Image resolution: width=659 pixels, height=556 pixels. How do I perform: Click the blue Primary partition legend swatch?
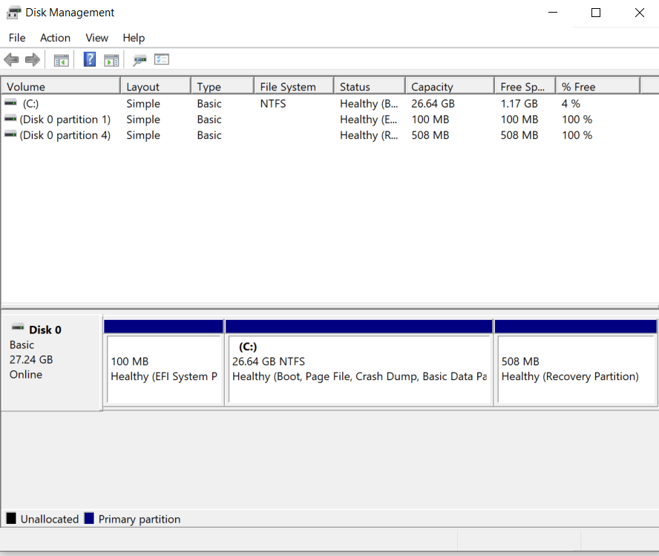click(x=89, y=518)
